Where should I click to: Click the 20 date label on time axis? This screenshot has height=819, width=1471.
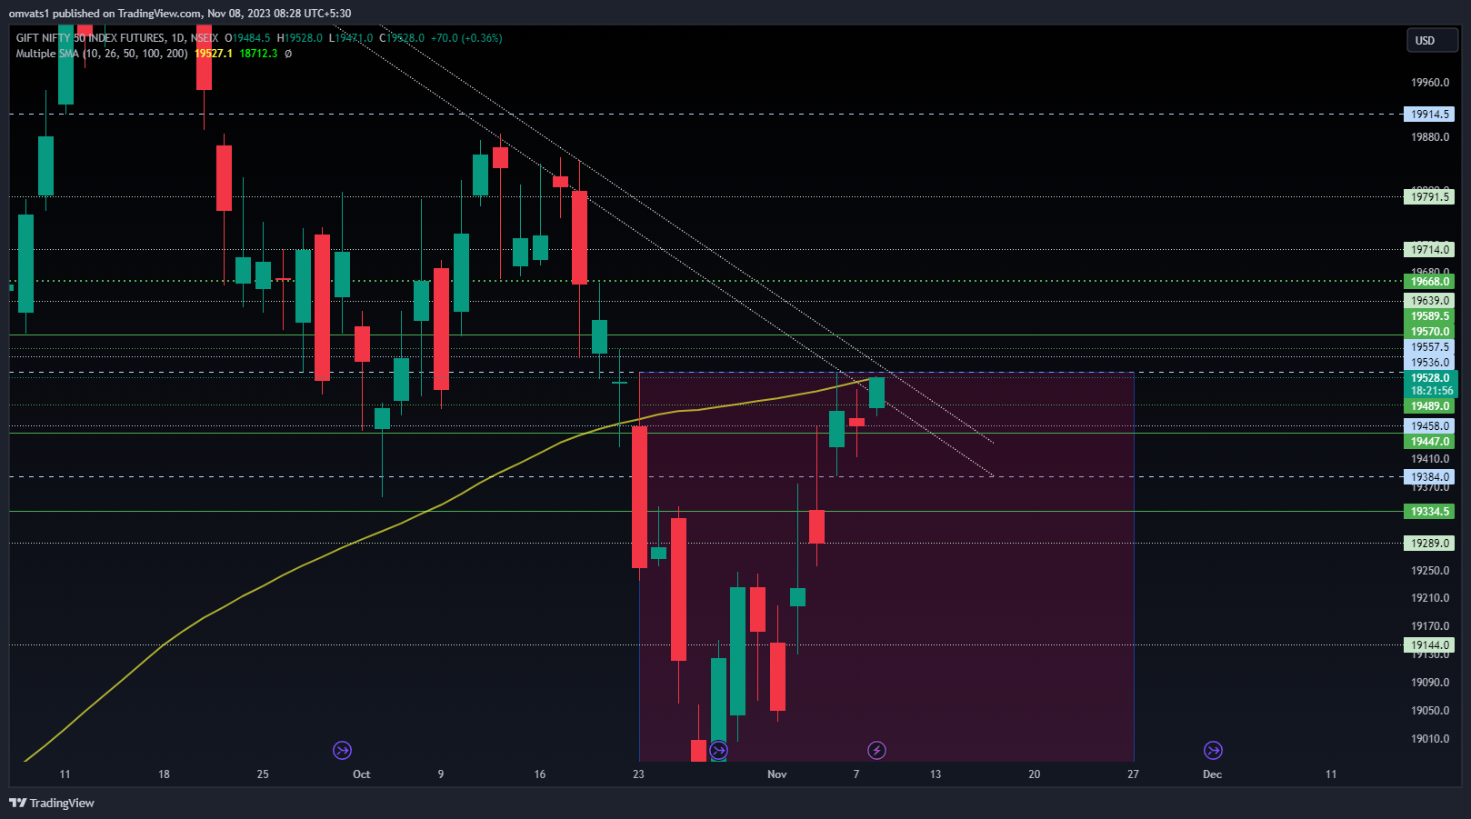1035,774
